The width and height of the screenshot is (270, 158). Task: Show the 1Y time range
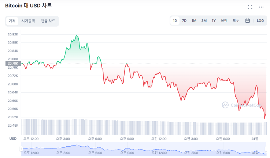tap(214, 21)
